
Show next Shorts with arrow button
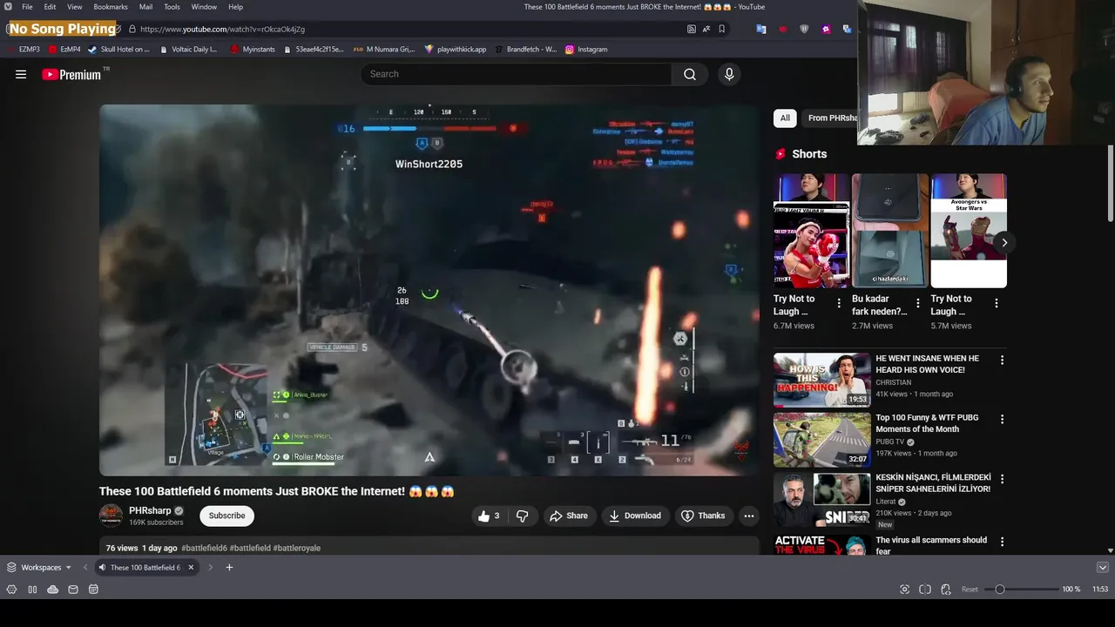1004,243
